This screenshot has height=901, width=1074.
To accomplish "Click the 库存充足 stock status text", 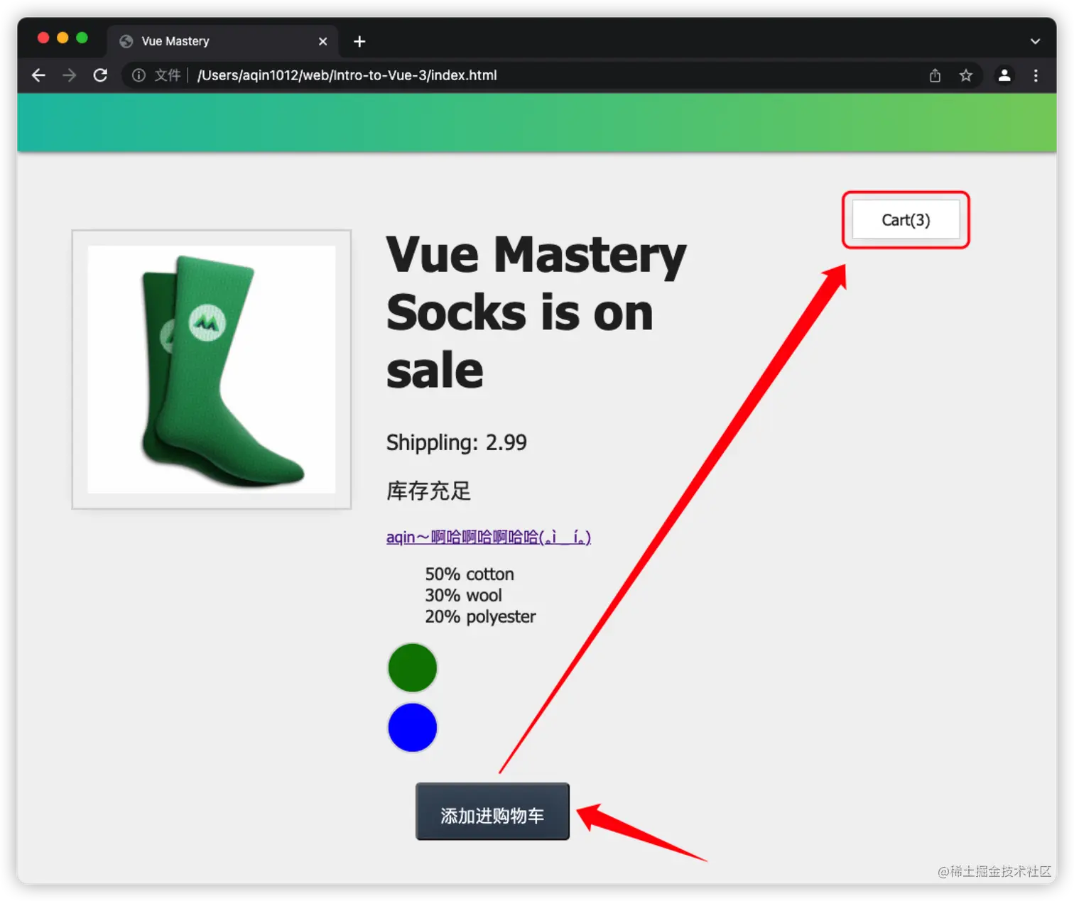I will click(428, 491).
